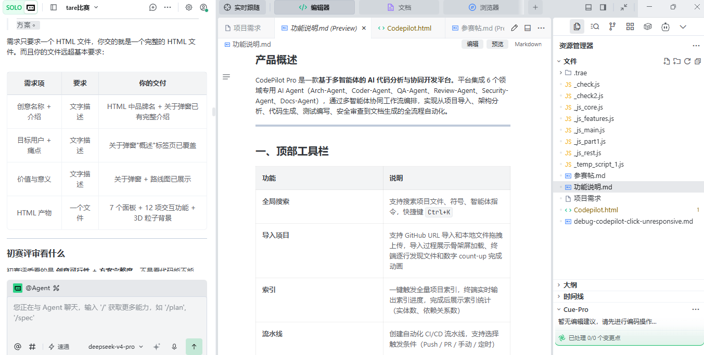The width and height of the screenshot is (704, 355).
Task: Switch to the 实时跟随 view
Action: pyautogui.click(x=242, y=7)
